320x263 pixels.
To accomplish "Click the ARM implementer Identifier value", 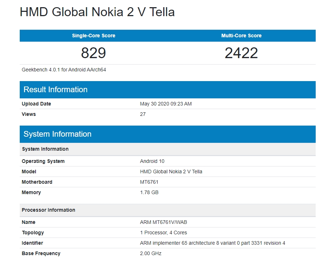I will point(212,243).
